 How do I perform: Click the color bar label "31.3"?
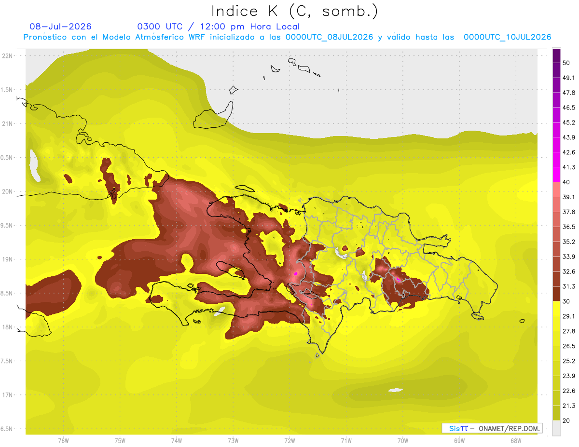click(x=569, y=286)
